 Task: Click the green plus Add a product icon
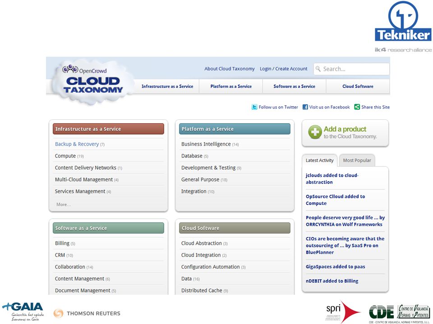point(315,132)
